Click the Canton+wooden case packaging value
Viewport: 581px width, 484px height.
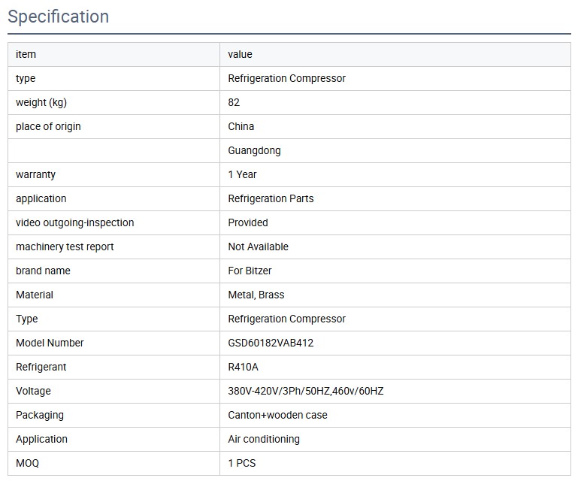(277, 415)
